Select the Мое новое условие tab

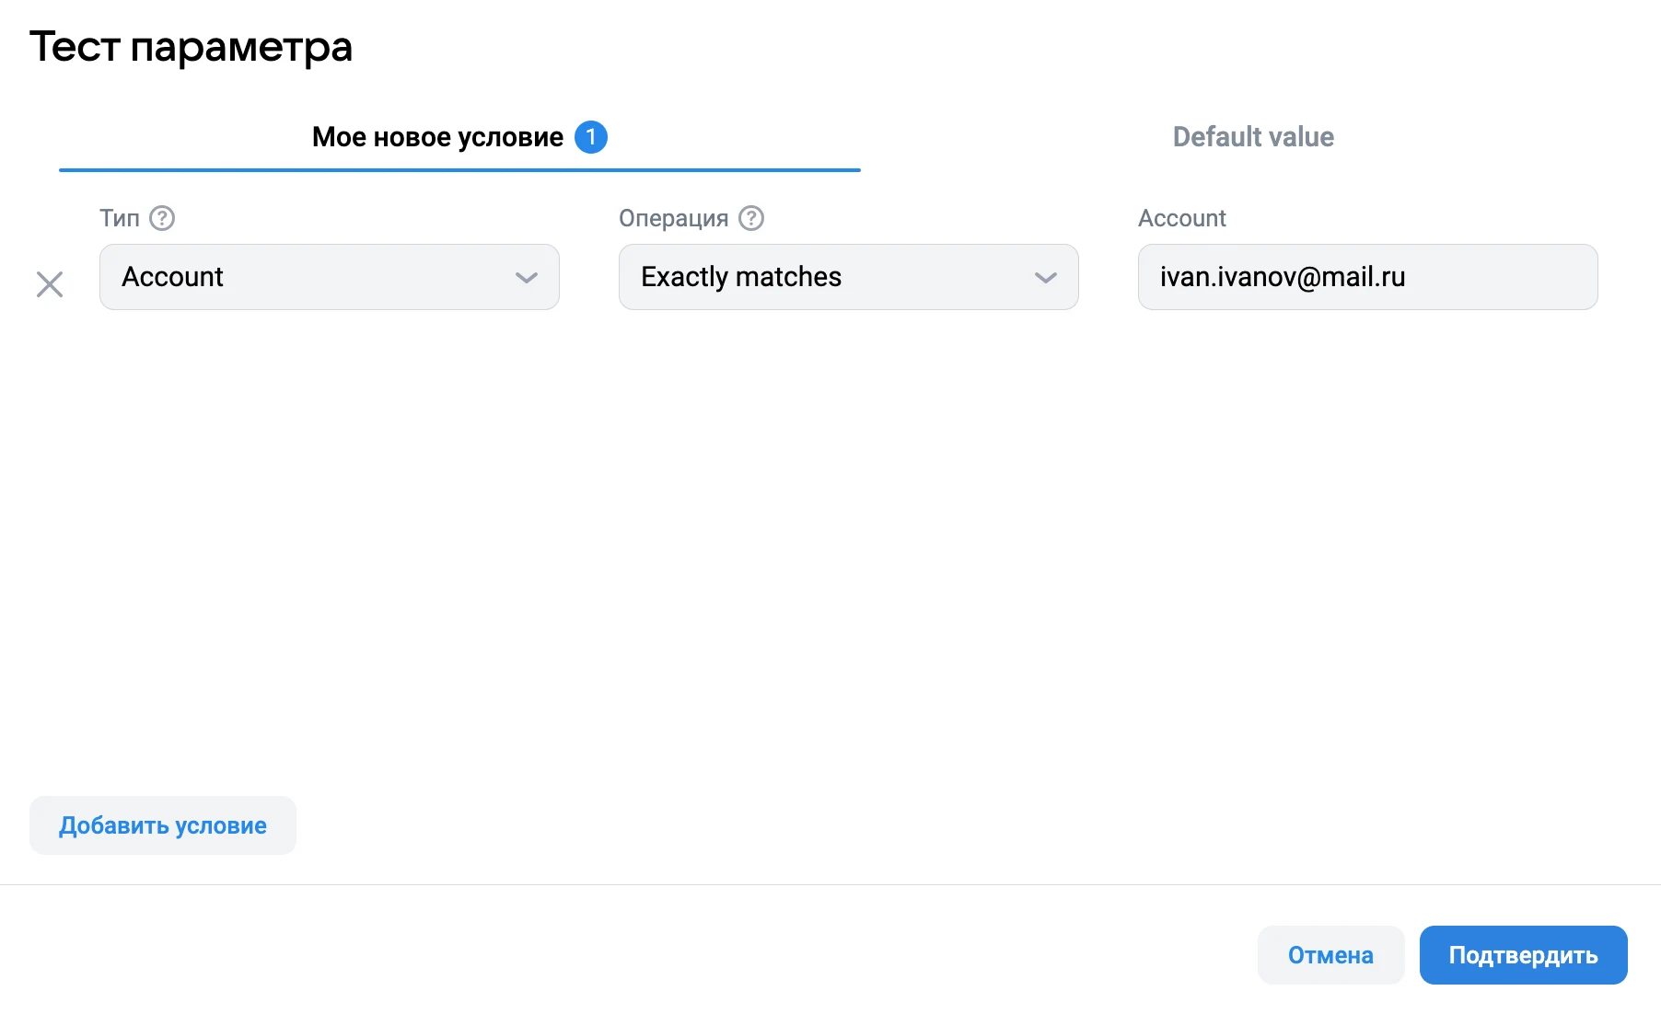click(437, 137)
